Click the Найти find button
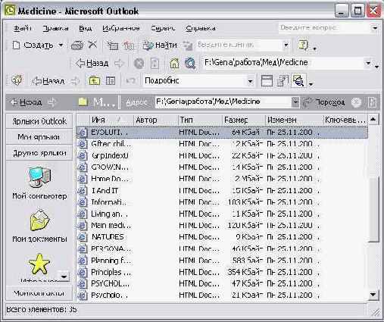The image size is (384, 322). click(160, 45)
